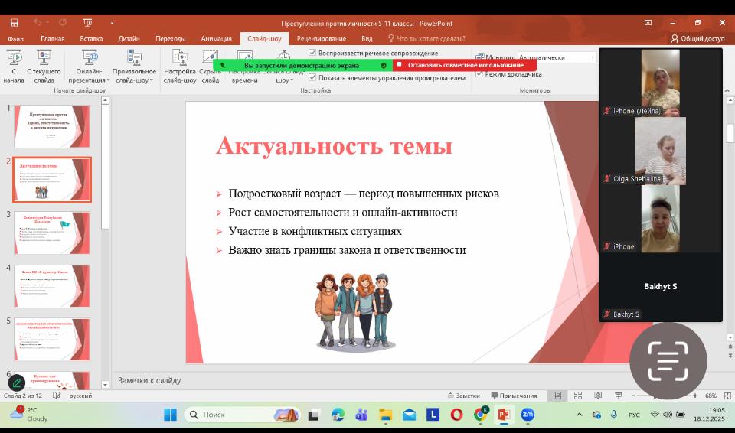Image resolution: width=735 pixels, height=433 pixels.
Task: Switch to the Анимация ribbon tab
Action: coord(216,38)
